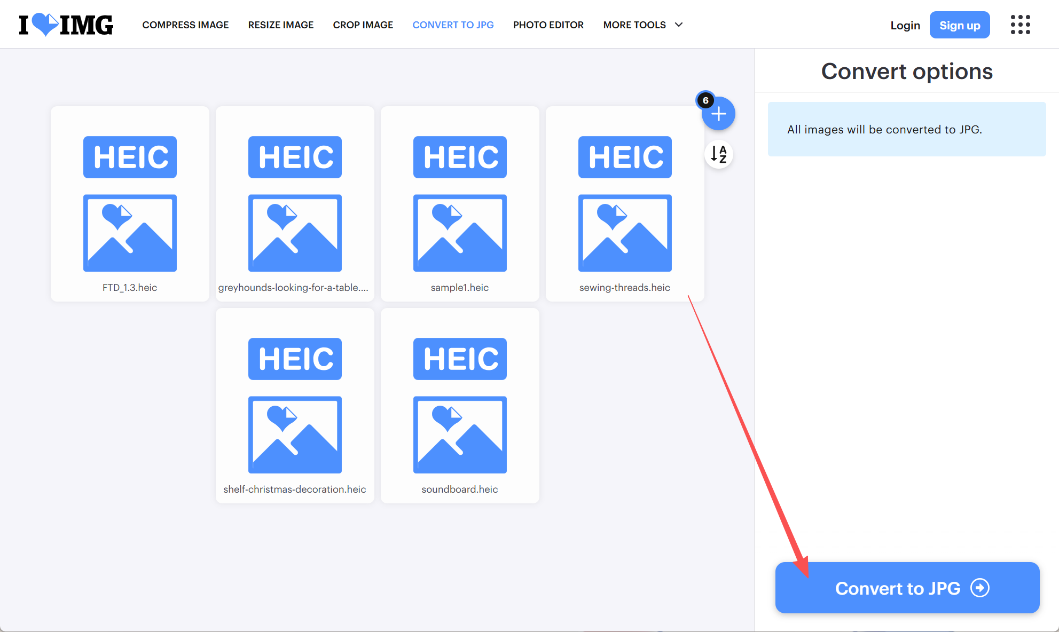The width and height of the screenshot is (1059, 632).
Task: Expand the More Tools dropdown
Action: click(x=634, y=25)
